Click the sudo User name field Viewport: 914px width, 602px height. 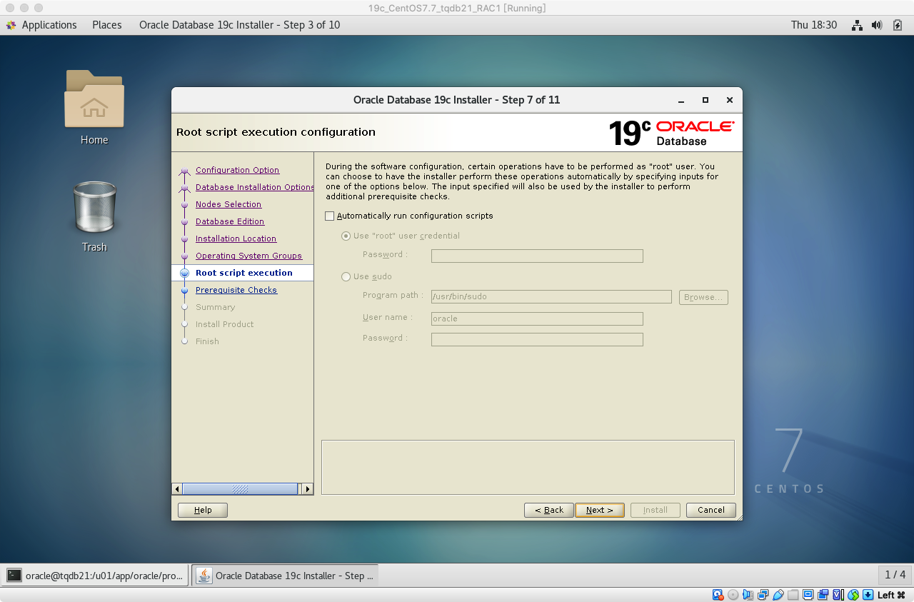pos(537,318)
